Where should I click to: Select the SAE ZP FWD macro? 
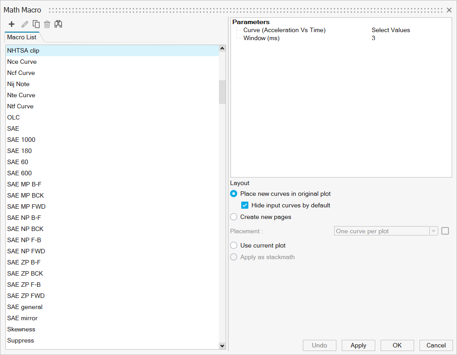pyautogui.click(x=112, y=296)
